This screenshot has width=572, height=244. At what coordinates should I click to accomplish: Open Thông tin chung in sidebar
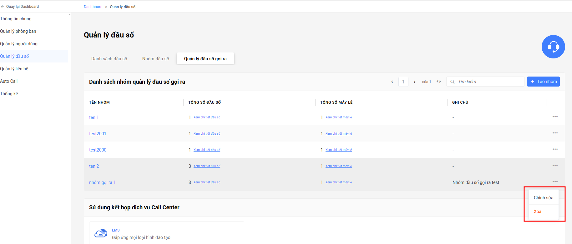pos(16,19)
